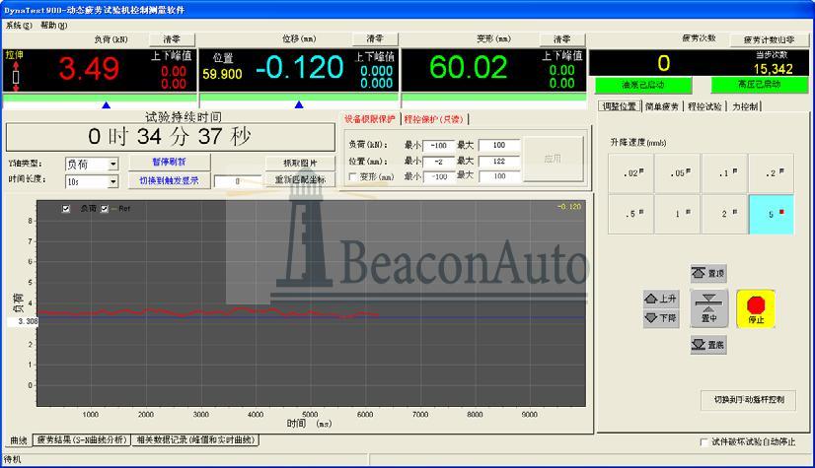Viewport: 815px width, 468px height.
Task: Toggle the 负荷 curve checkbox in chart
Action: 67,209
